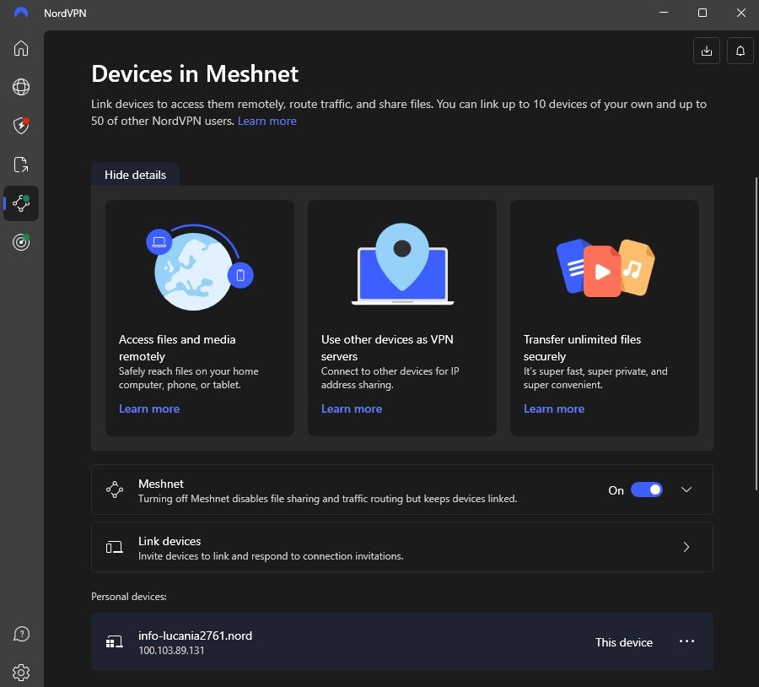Click the Access files and media remotely title
759x687 pixels.
click(177, 348)
